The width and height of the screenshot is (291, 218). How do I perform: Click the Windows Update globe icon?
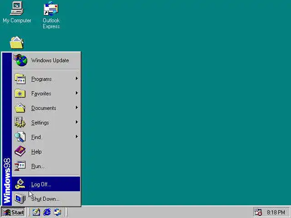point(21,60)
